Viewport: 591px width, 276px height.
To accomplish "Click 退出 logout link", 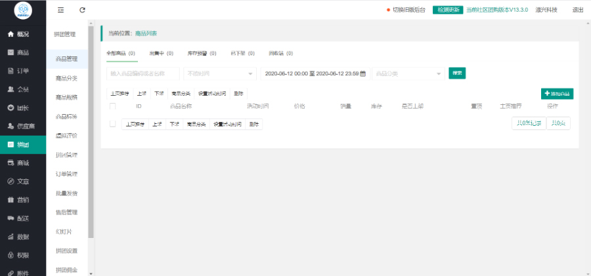I will click(x=578, y=10).
